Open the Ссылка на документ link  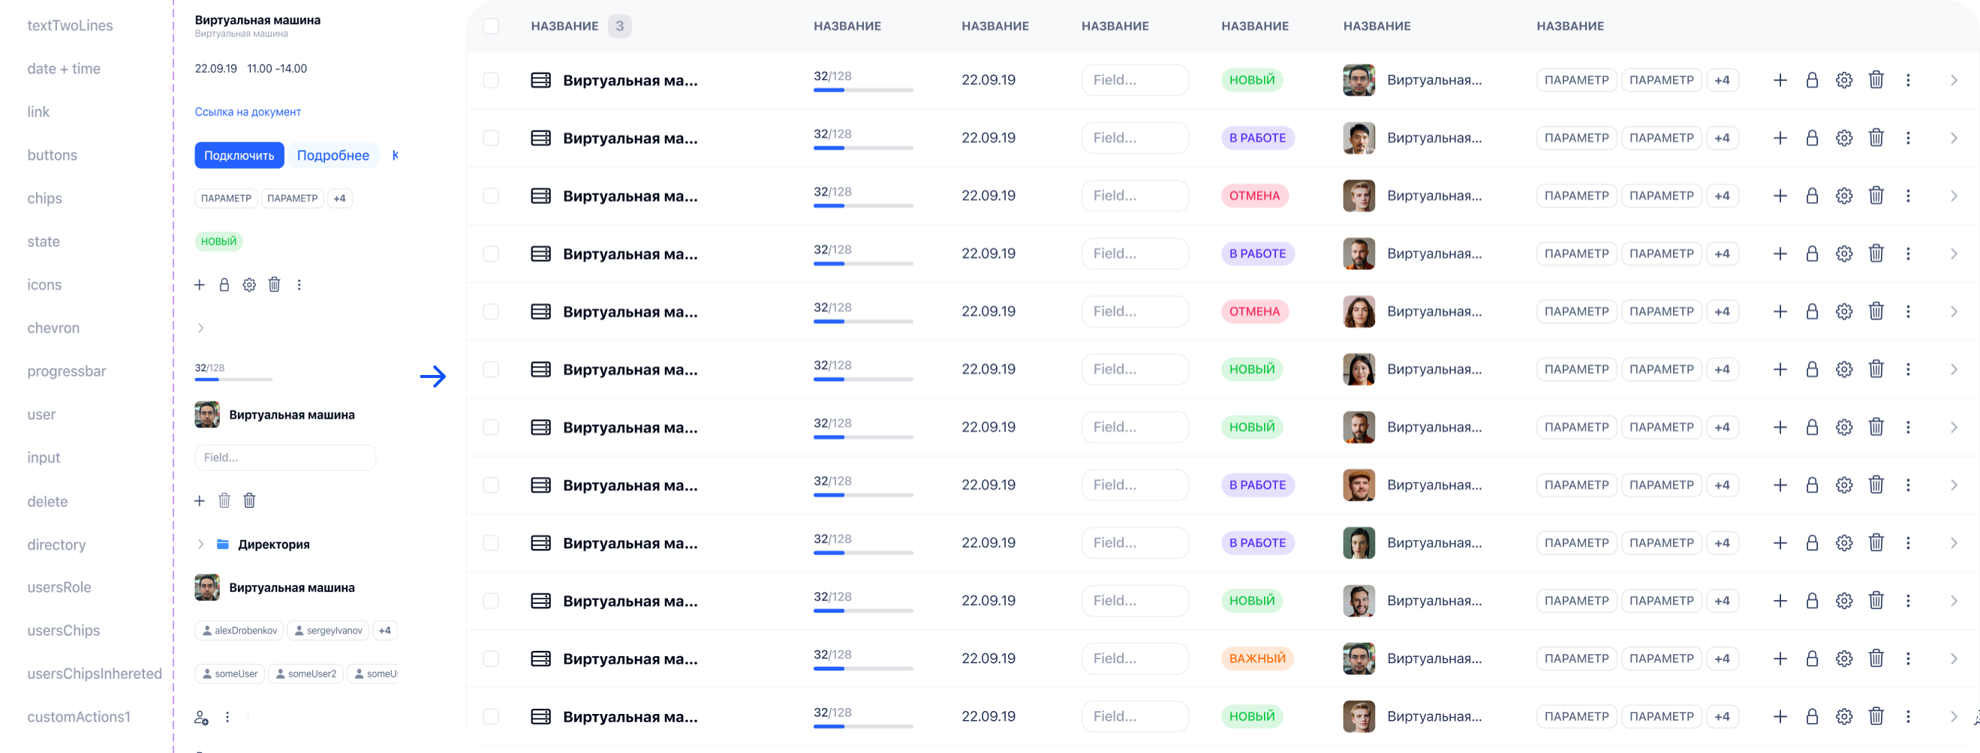coord(248,112)
